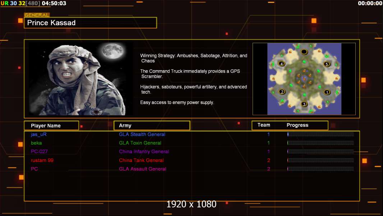Viewport: 383px width, 216px height.
Task: Click China Infantry General army entry
Action: pyautogui.click(x=144, y=152)
